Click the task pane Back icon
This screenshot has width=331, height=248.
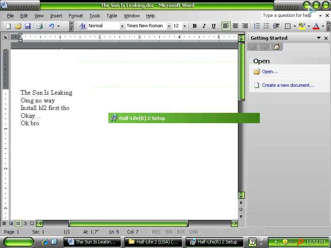253,47
